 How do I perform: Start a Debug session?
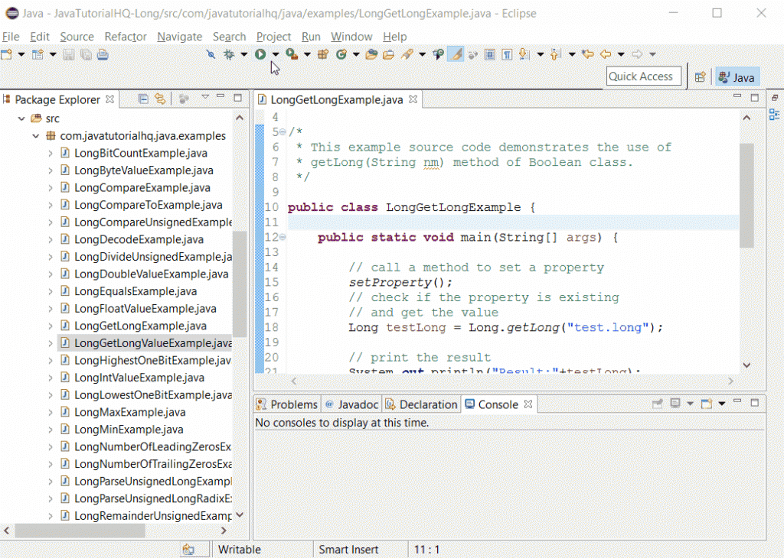point(230,54)
